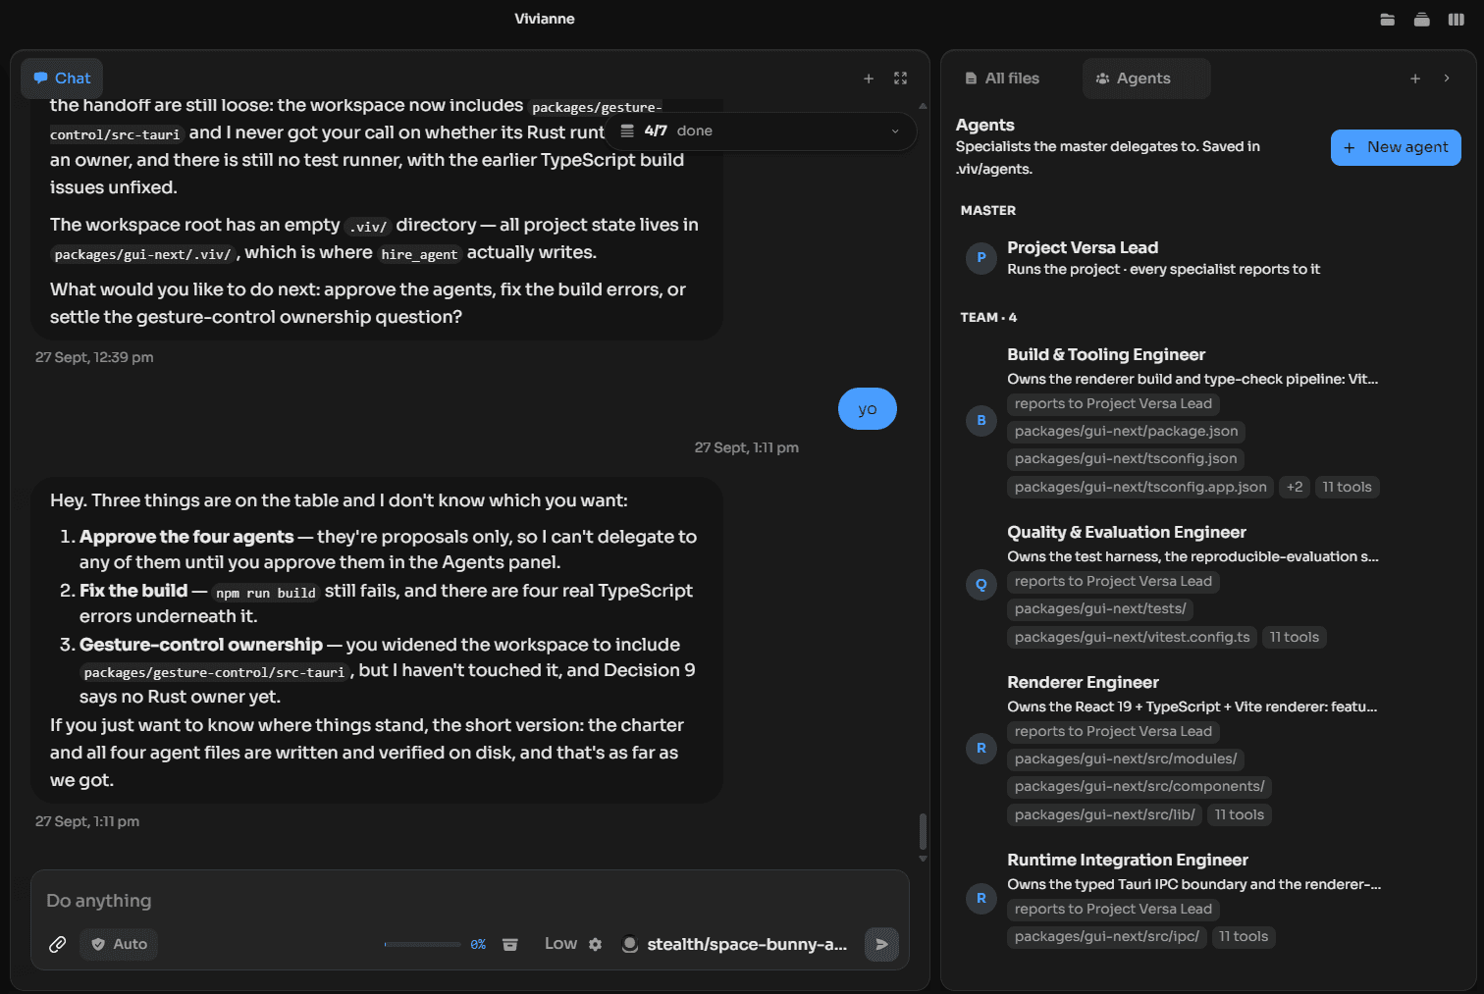Viewport: 1484px width, 994px height.
Task: Switch to the All files tab
Action: coord(1002,78)
